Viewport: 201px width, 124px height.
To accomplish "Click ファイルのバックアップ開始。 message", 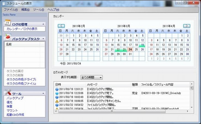I will point(101,105).
